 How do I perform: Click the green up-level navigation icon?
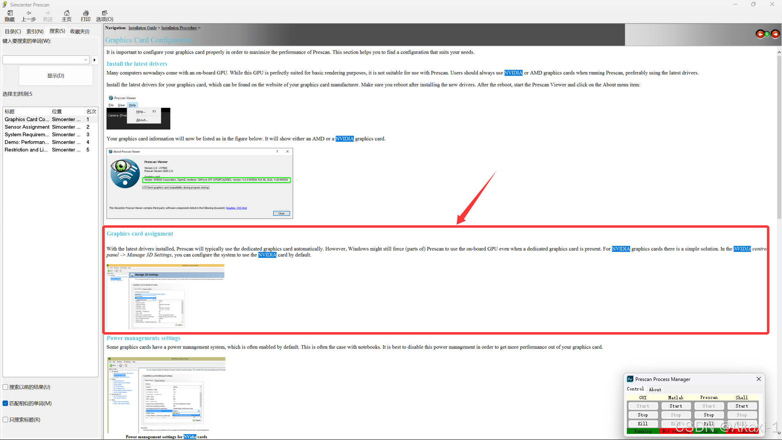click(x=767, y=34)
